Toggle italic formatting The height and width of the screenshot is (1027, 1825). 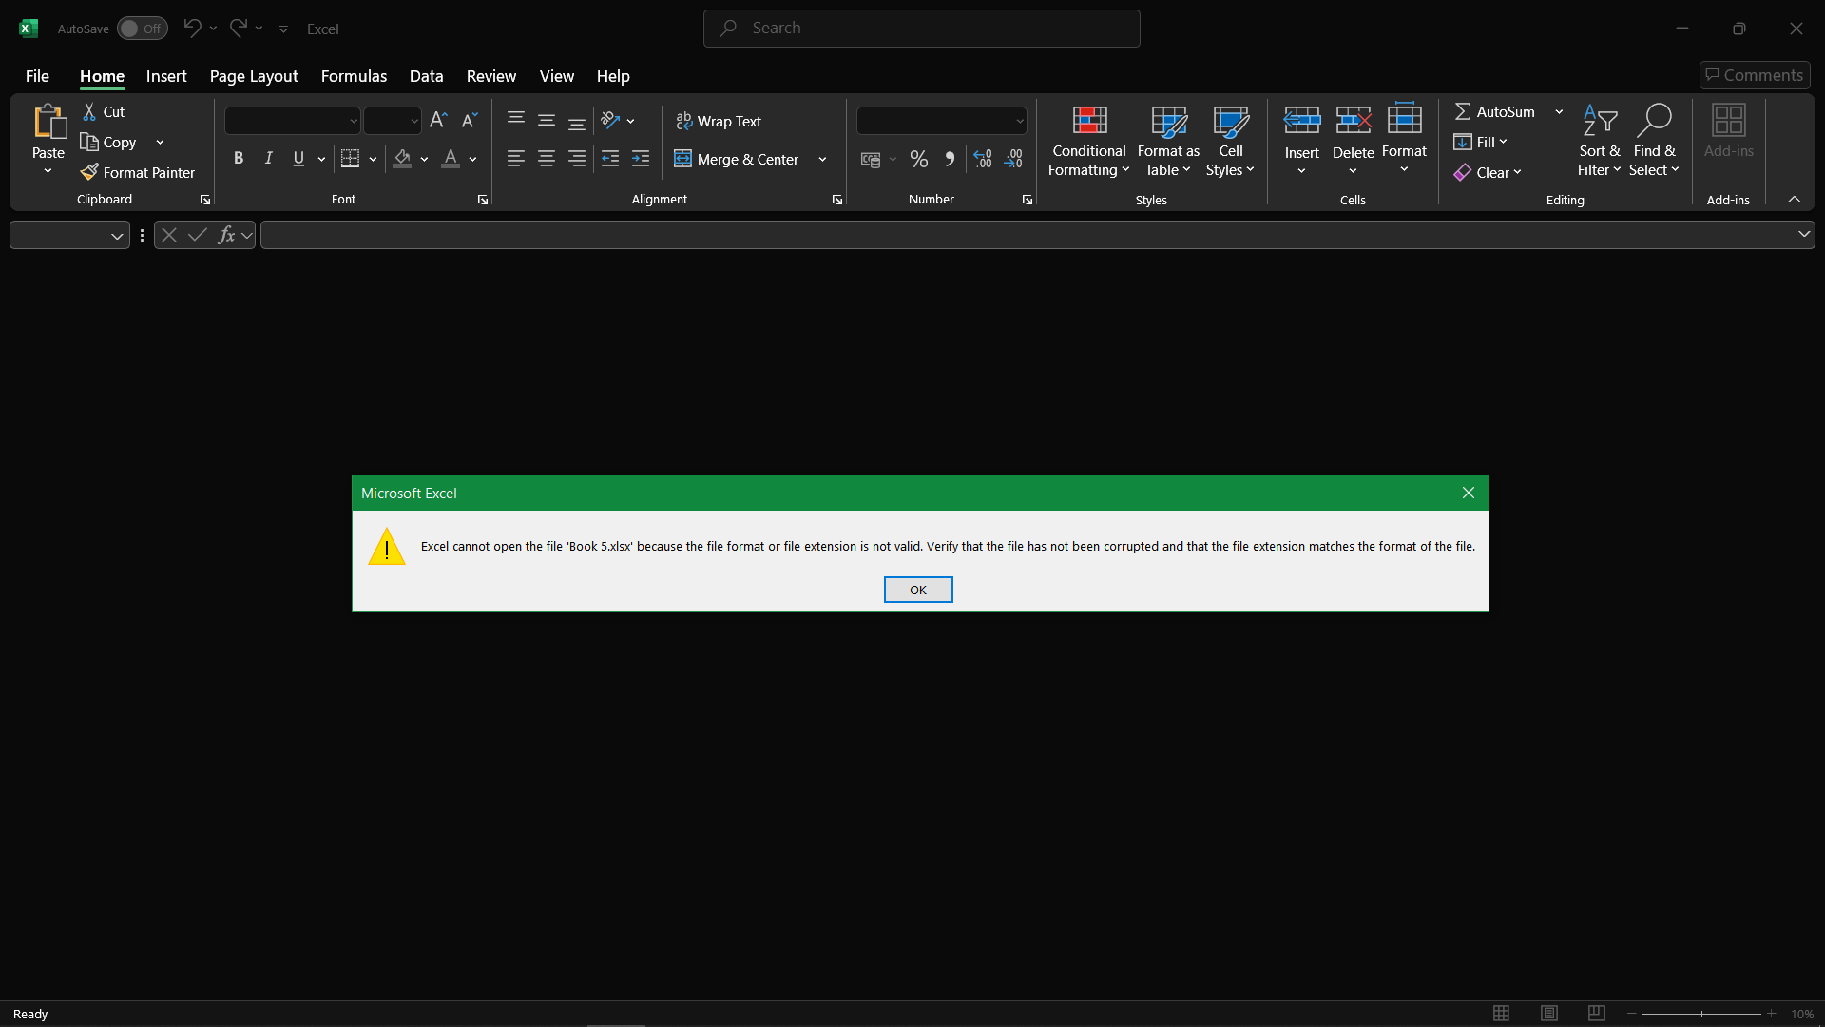[x=268, y=158]
